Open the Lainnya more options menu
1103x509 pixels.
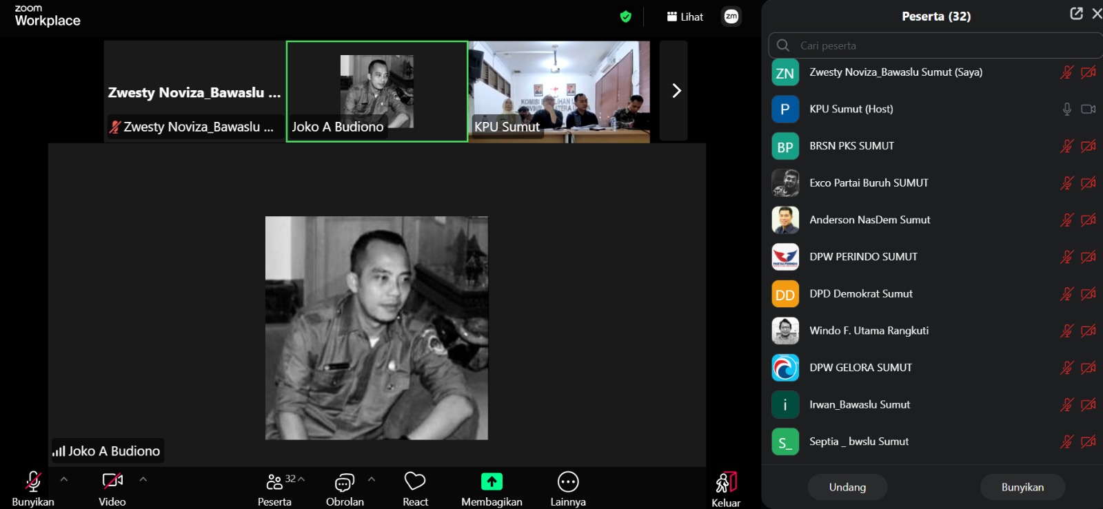(568, 488)
